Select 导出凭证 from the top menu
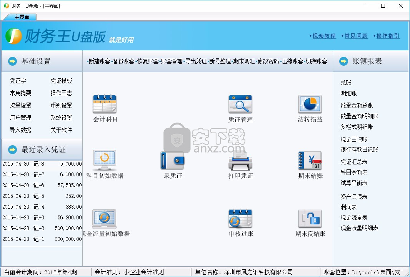The width and height of the screenshot is (410, 277). [x=196, y=61]
